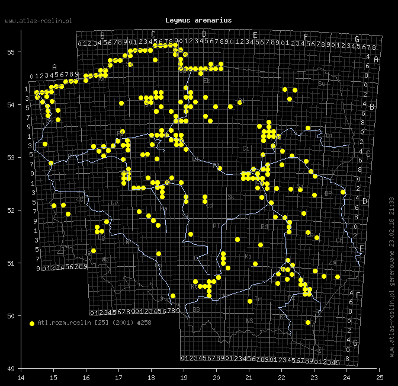Click the vertical "generowane 23.02.18 21:38" text
Screen dimensions: 398x386
click(x=392, y=242)
